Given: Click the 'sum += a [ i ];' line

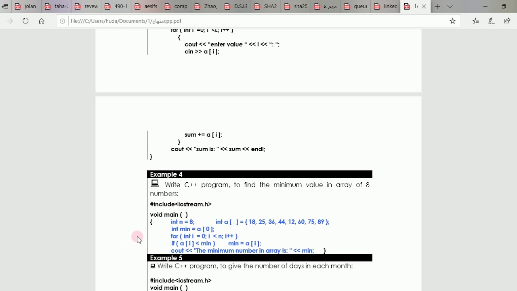Looking at the screenshot, I should [203, 135].
